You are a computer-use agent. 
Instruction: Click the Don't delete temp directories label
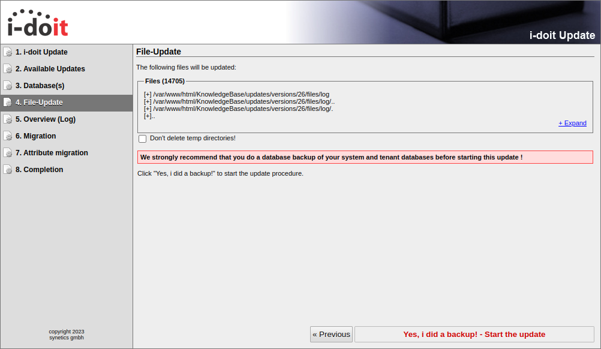193,139
